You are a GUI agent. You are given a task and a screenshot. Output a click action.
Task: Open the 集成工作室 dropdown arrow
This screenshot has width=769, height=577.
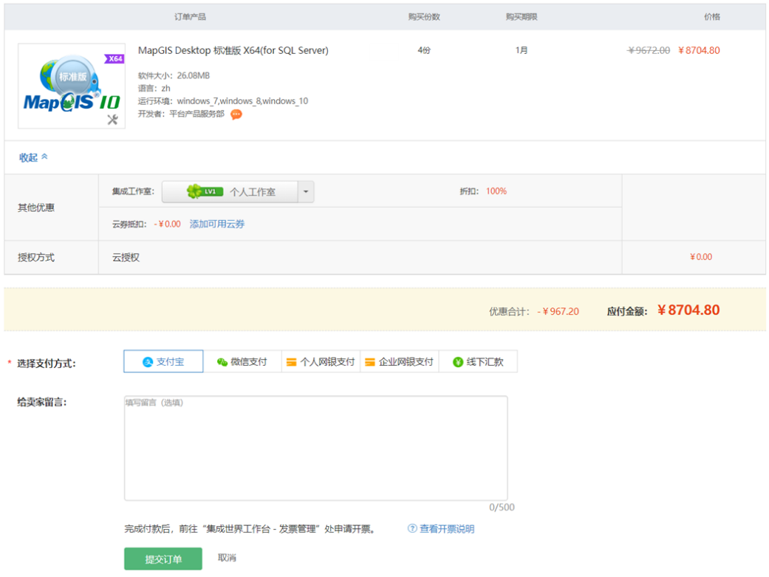coord(306,191)
